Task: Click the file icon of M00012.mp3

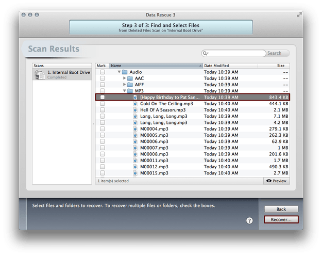Action: [x=135, y=167]
